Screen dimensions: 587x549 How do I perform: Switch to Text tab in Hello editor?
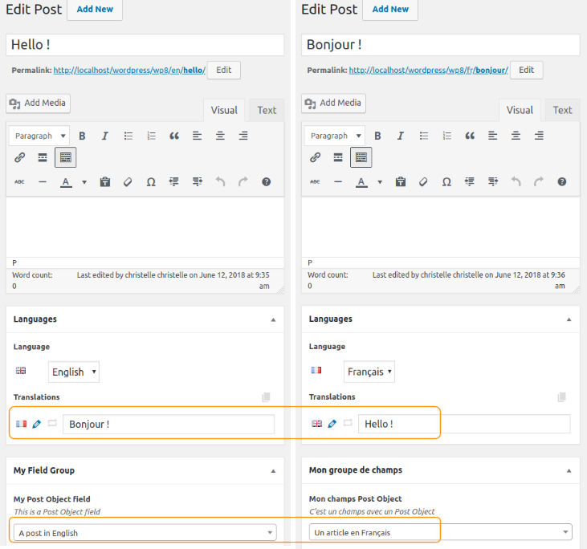click(267, 111)
